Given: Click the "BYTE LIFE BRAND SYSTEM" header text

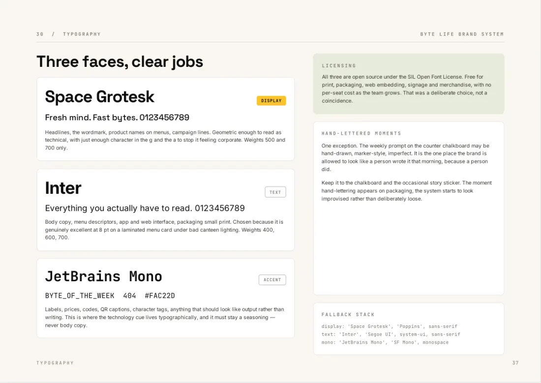Looking at the screenshot, I should point(462,34).
